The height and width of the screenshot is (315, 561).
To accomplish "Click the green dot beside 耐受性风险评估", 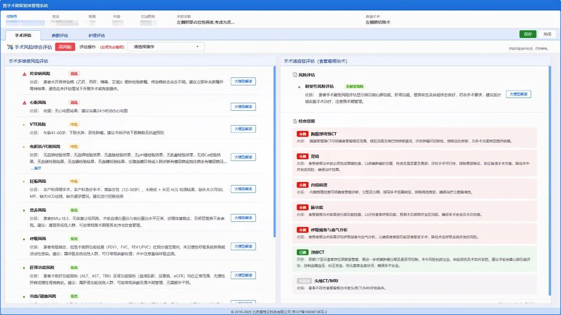I will [x=299, y=87].
